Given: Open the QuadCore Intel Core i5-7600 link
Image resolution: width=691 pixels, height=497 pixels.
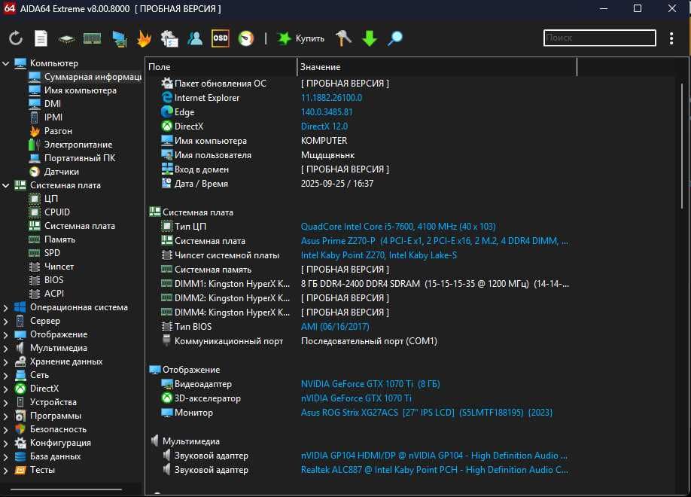Looking at the screenshot, I should pyautogui.click(x=398, y=227).
